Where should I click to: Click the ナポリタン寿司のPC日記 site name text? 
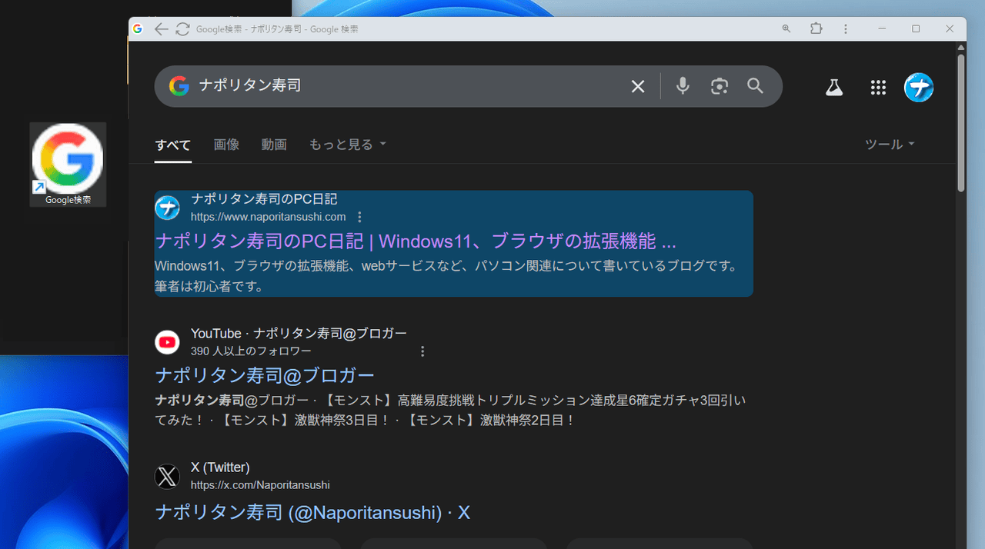(264, 199)
